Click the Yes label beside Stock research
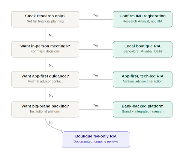The image size is (192, 152). pos(96,15)
